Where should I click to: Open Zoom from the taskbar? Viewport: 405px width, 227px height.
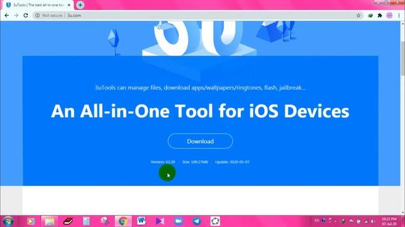(x=178, y=221)
